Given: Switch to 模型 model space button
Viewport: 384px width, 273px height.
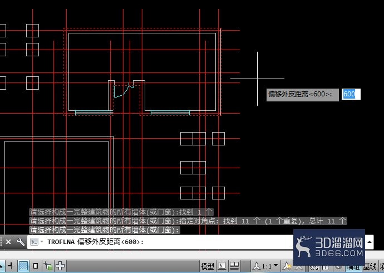Looking at the screenshot, I should pyautogui.click(x=207, y=266).
